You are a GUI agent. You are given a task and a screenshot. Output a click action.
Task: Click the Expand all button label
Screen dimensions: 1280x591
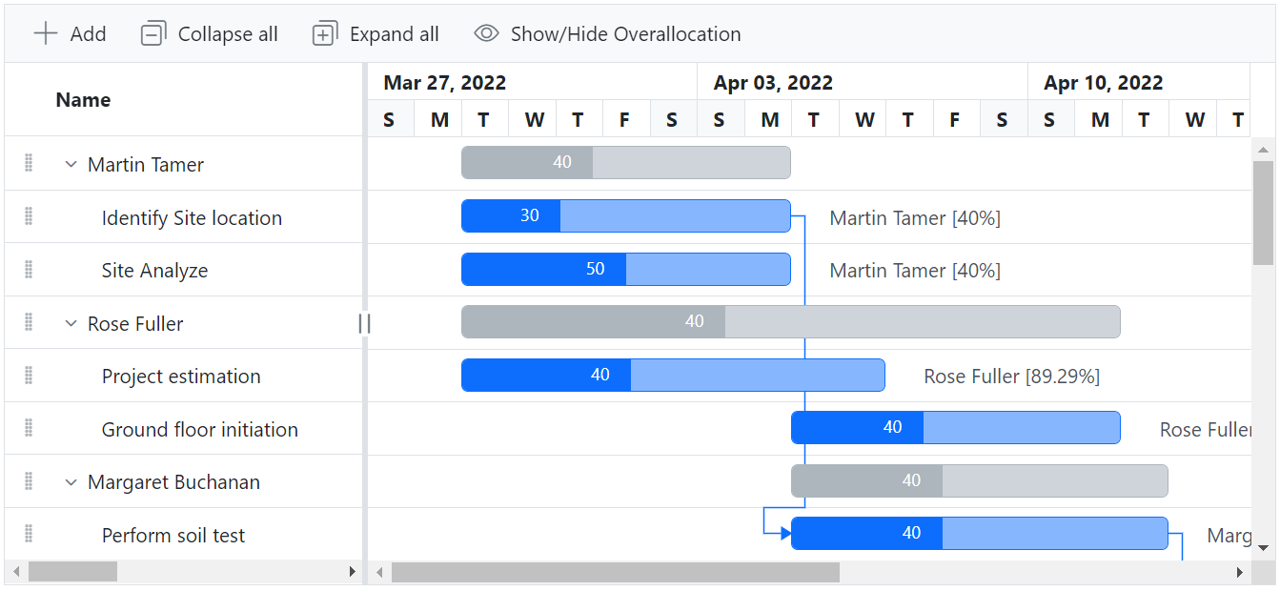395,32
